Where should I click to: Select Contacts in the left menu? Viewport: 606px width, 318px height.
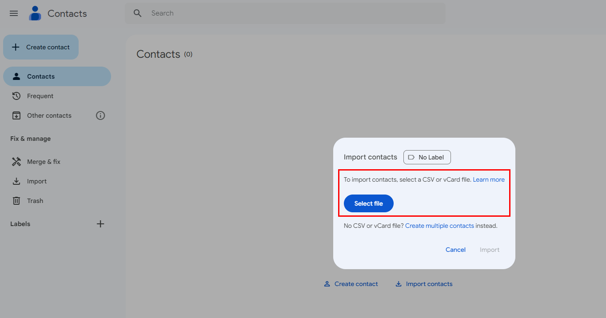pyautogui.click(x=41, y=76)
